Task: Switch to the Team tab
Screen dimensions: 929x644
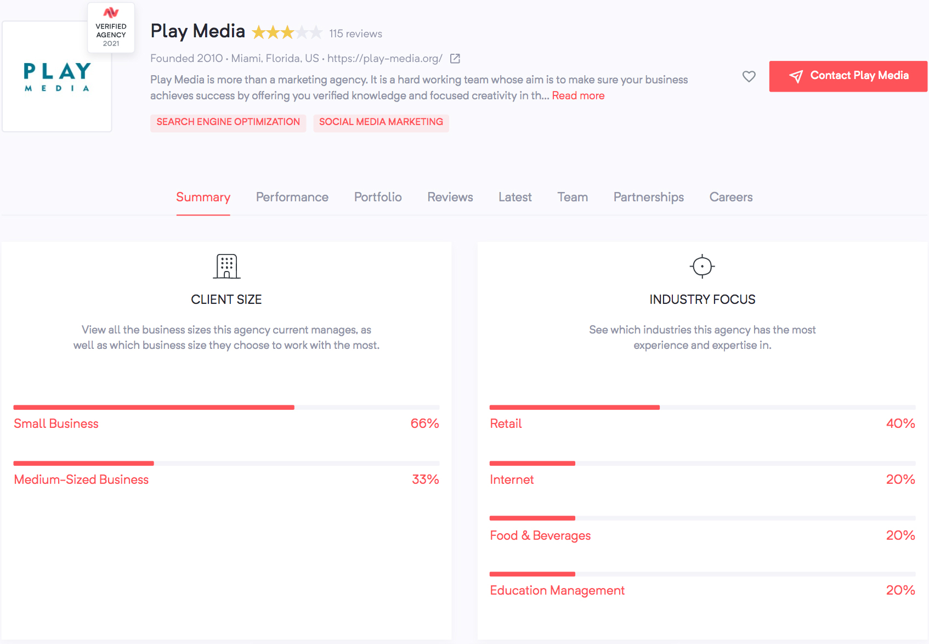Action: [573, 197]
